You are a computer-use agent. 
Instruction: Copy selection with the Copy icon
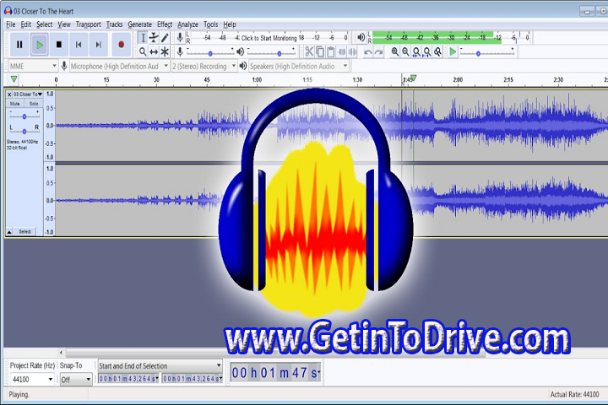[x=320, y=51]
